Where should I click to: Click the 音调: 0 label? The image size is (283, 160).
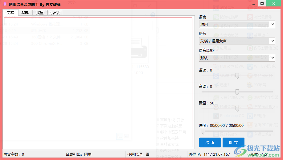(206, 87)
